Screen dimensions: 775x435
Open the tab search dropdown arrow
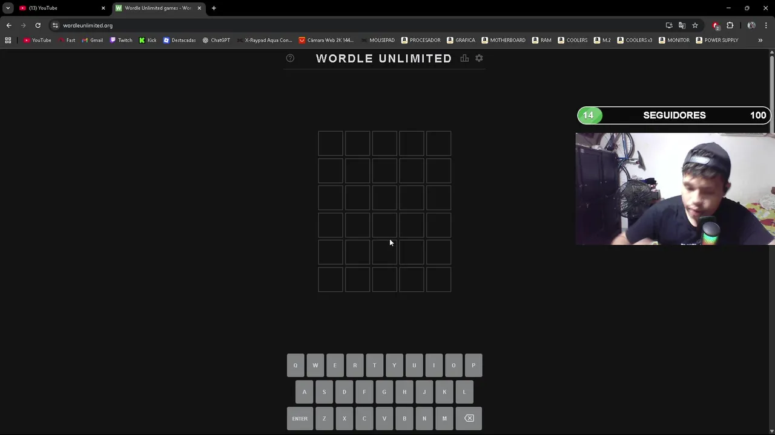point(8,8)
